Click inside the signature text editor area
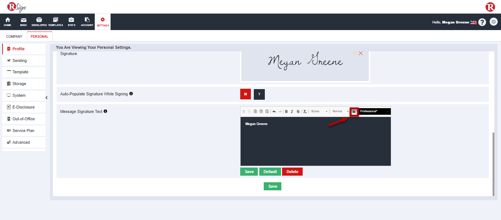This screenshot has height=220, width=501. (316, 141)
